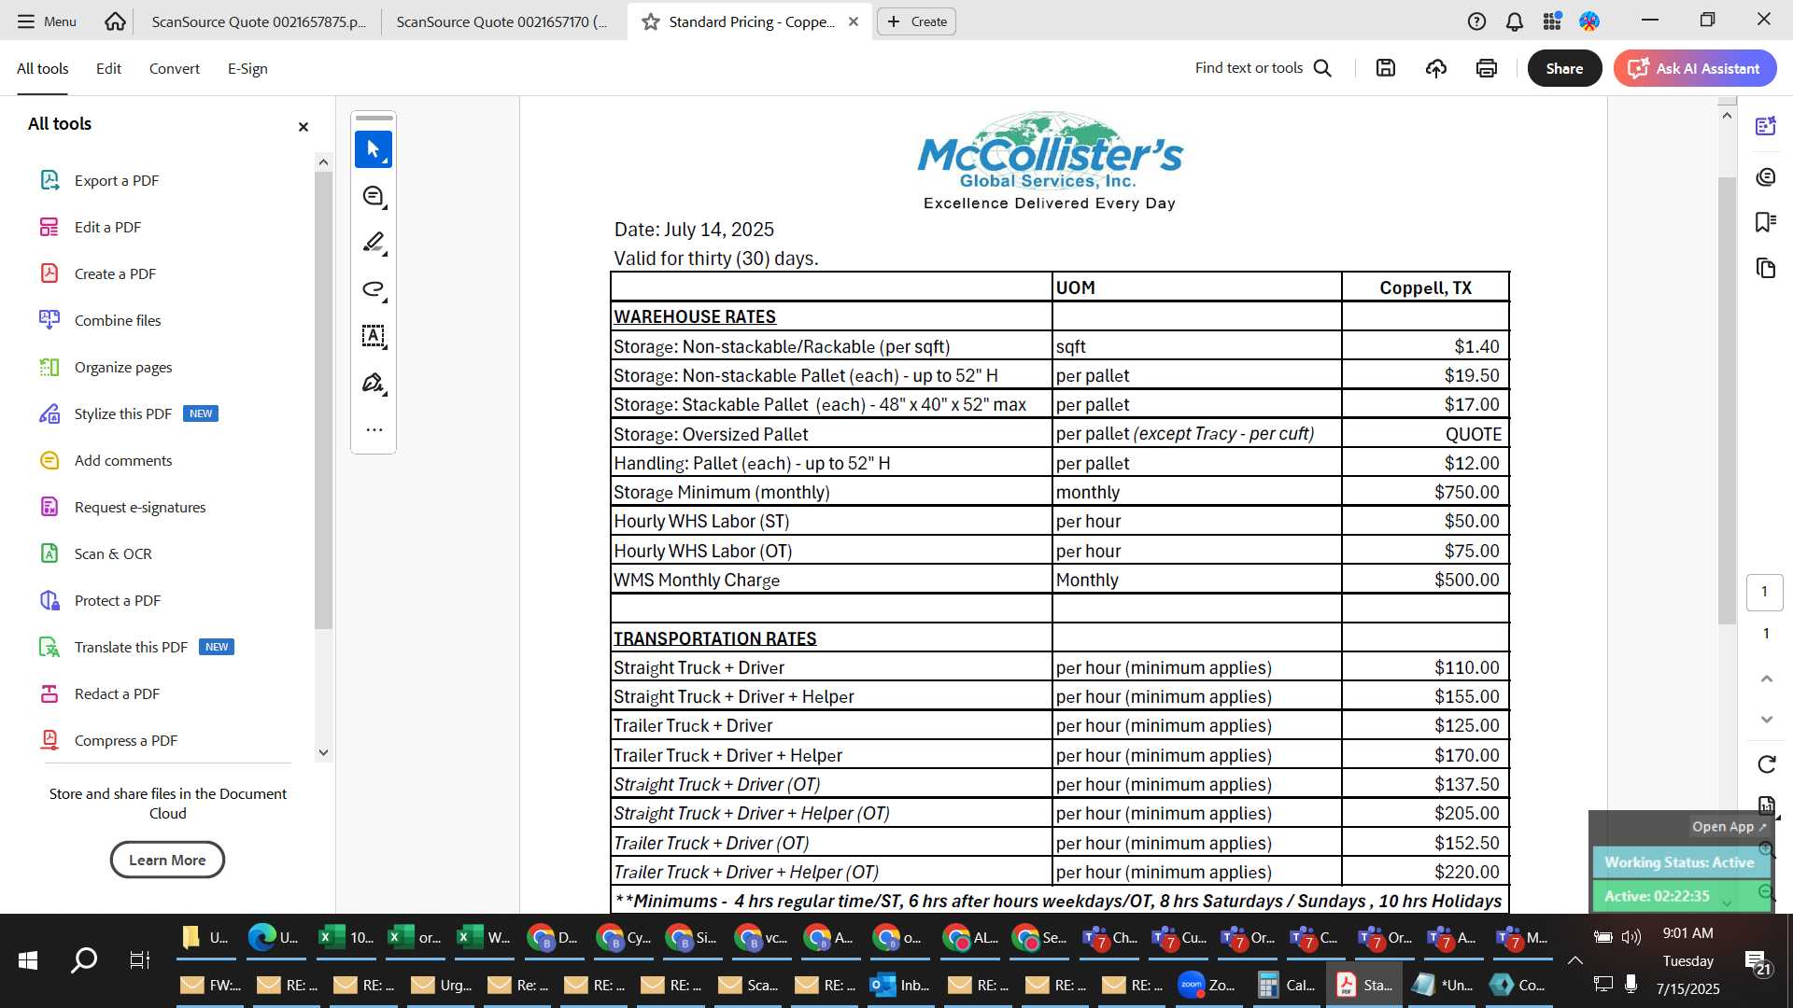The height and width of the screenshot is (1008, 1793).
Task: Click Open App in status widget
Action: click(1729, 827)
